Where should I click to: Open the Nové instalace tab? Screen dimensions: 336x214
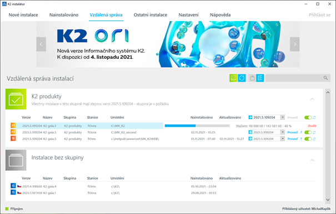pos(23,15)
